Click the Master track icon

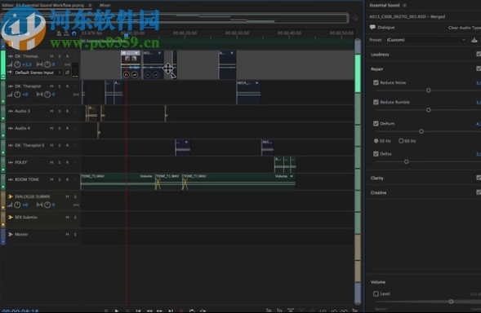tap(11, 234)
